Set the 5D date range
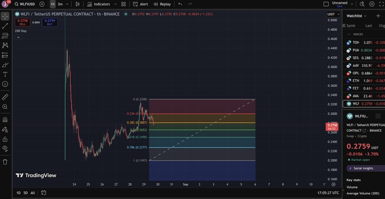385x199 pixels. (x=26, y=193)
